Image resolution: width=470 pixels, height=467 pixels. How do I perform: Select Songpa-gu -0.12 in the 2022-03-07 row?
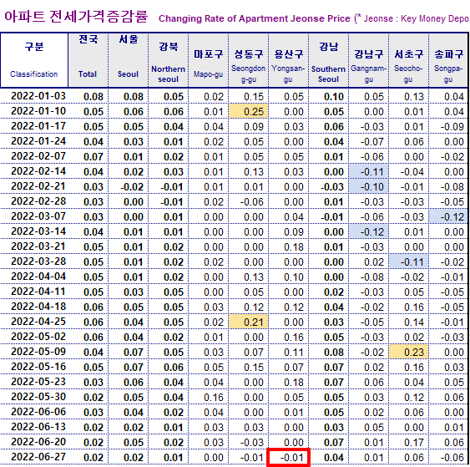448,216
